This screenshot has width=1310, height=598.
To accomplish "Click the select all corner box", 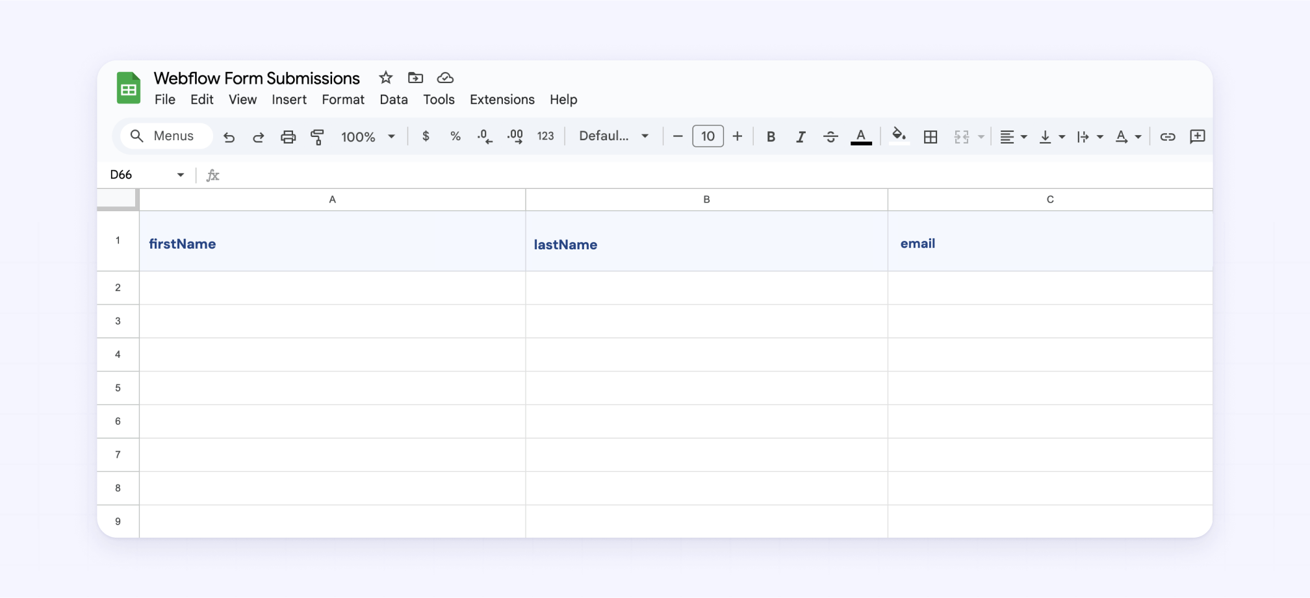I will (118, 199).
